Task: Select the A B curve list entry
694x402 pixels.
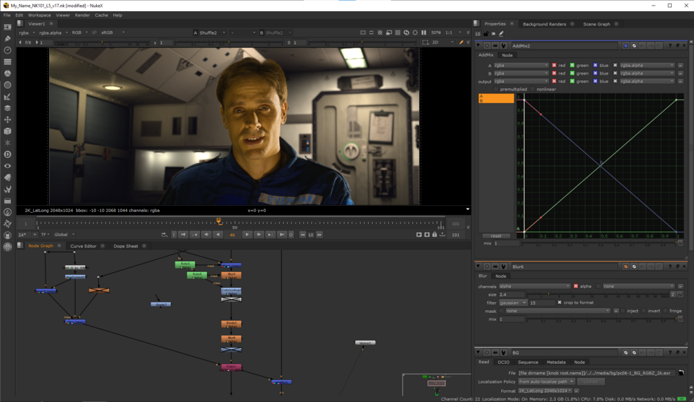Action: pos(496,98)
